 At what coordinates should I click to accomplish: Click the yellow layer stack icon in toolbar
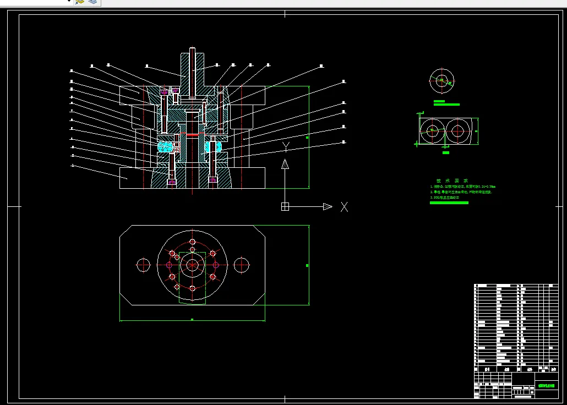pyautogui.click(x=80, y=2)
